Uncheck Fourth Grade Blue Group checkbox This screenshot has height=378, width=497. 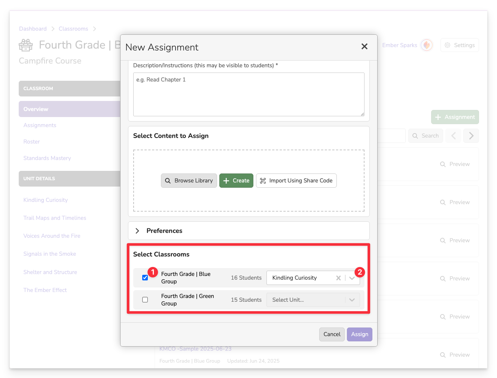point(145,278)
